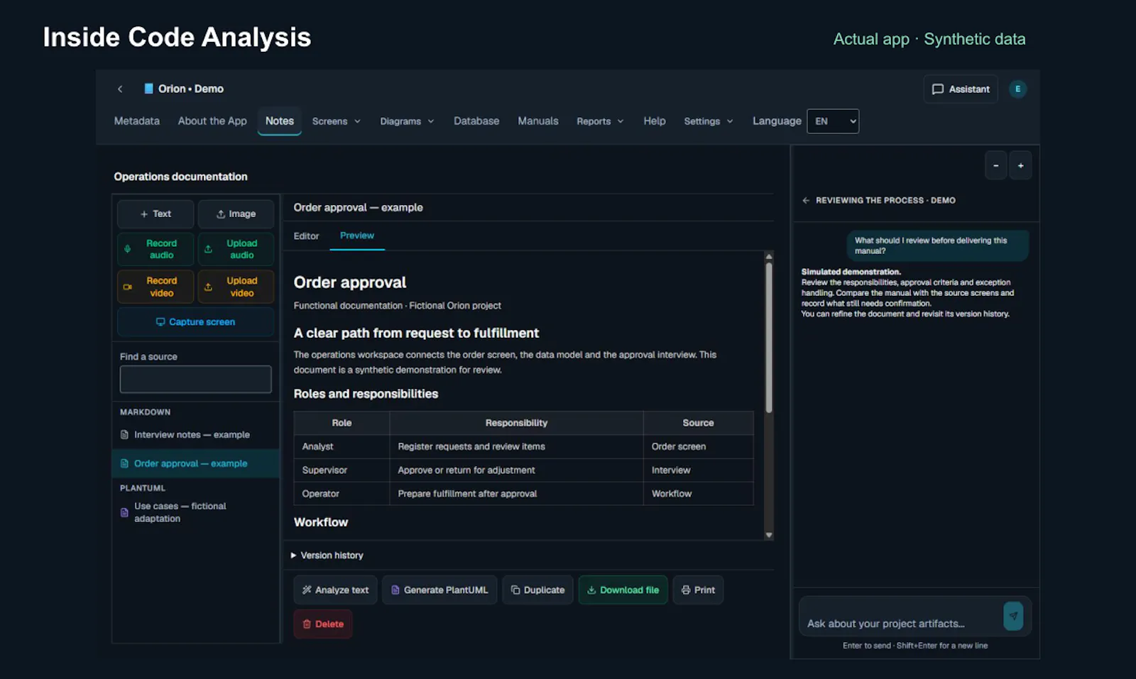Screen dimensions: 1136x679
Task: Open Interview notes — example file
Action: [195, 434]
